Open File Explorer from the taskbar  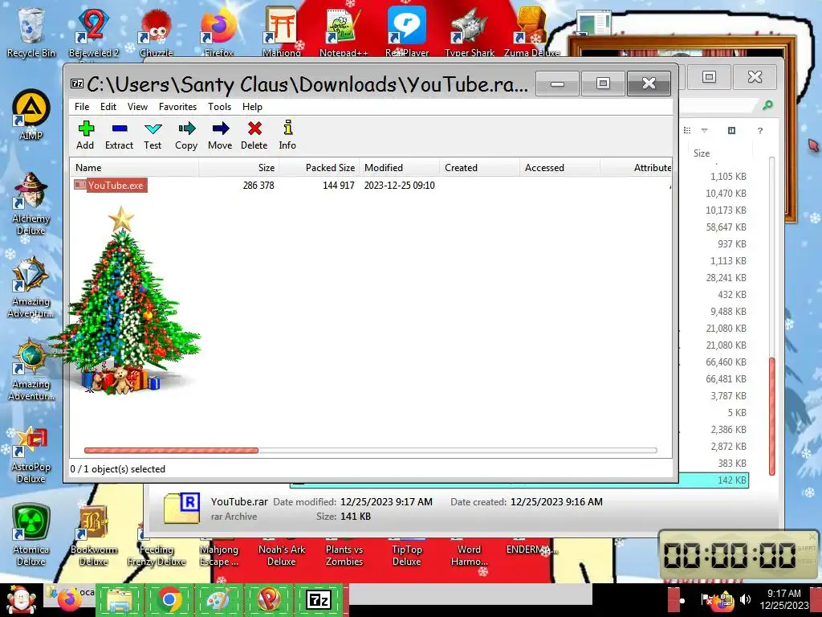point(120,599)
